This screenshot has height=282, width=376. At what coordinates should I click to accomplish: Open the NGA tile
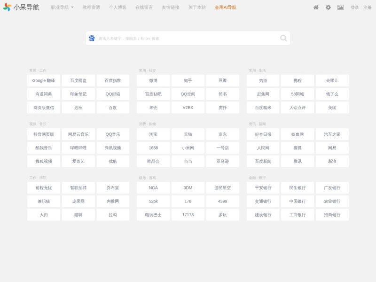[153, 188]
